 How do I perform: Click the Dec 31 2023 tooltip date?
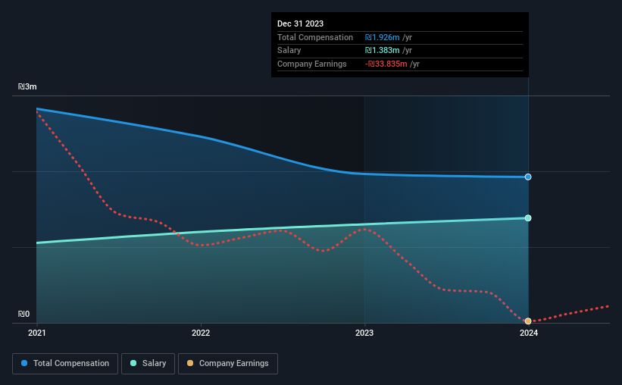click(x=300, y=23)
